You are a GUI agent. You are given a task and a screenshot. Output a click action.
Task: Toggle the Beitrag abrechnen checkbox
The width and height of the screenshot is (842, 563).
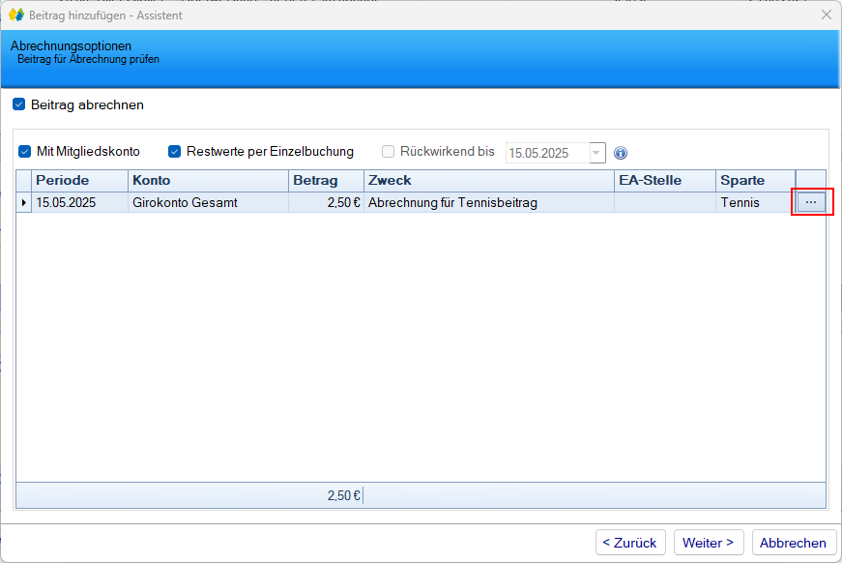tap(19, 104)
